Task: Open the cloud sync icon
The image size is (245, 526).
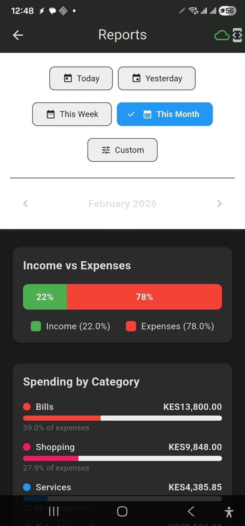Action: 222,35
